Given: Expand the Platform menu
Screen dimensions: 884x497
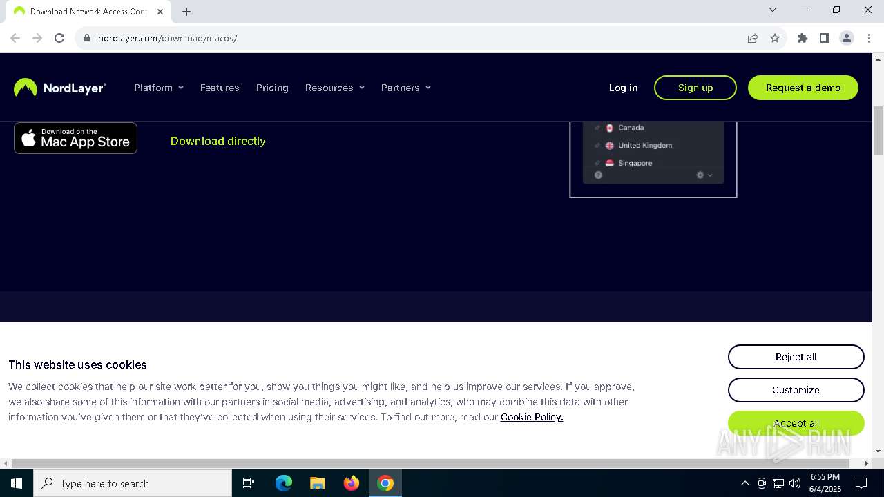Looking at the screenshot, I should click(159, 88).
